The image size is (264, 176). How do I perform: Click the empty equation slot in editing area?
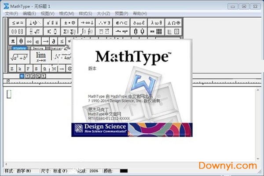[9, 94]
